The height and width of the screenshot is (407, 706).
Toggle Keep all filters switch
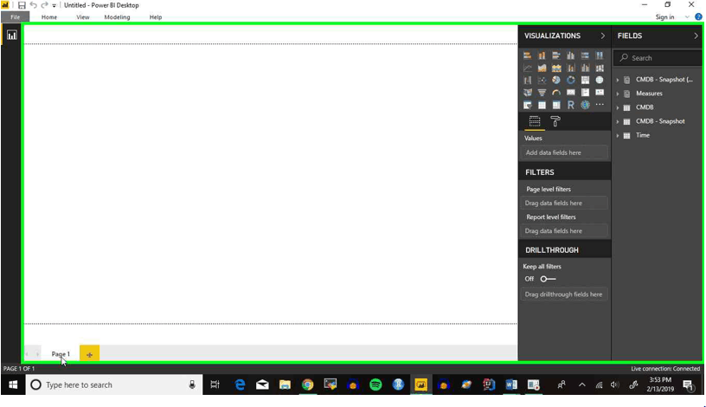point(548,279)
